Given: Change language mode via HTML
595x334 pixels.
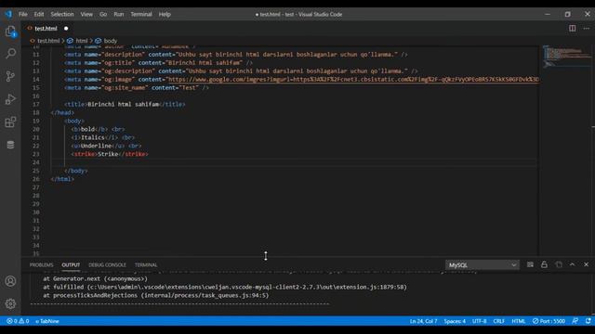Looking at the screenshot, I should [x=519, y=321].
